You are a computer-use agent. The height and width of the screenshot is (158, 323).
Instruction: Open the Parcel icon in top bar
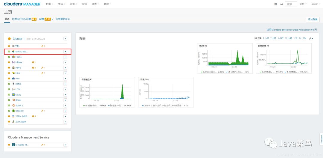coord(276,4)
